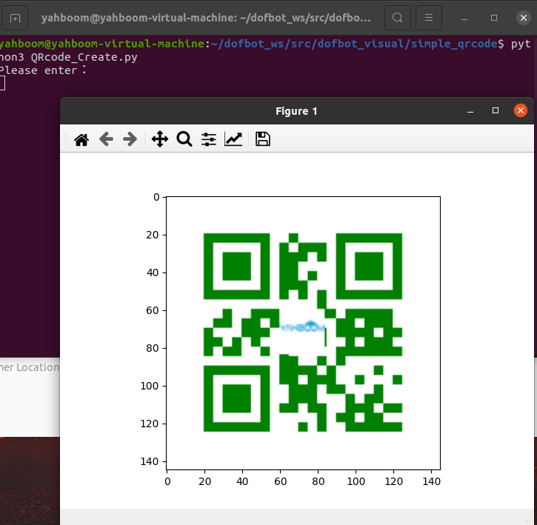The width and height of the screenshot is (537, 525).
Task: Click the terminal cursor input line
Action: 2,83
